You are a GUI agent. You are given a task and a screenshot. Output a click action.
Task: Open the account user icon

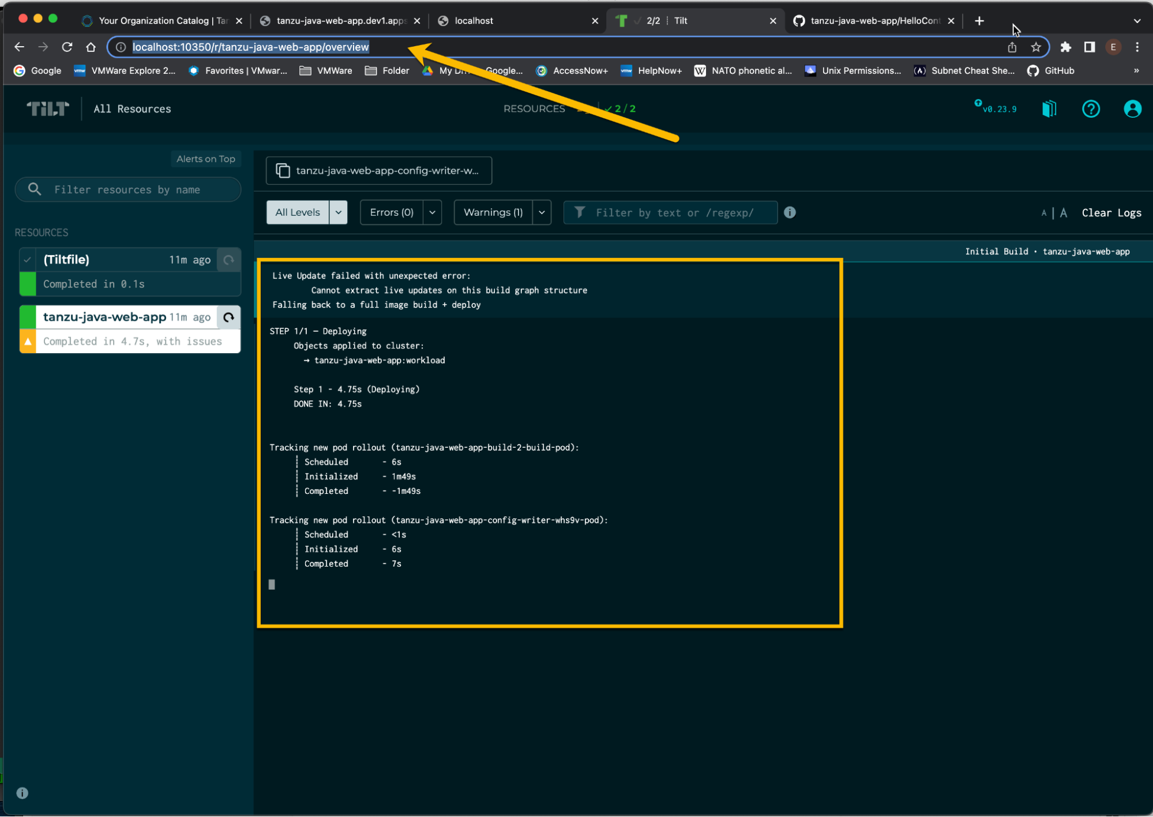click(x=1132, y=109)
